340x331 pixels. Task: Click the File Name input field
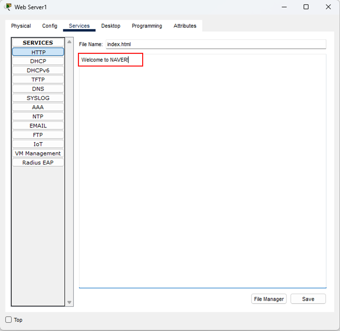point(216,44)
